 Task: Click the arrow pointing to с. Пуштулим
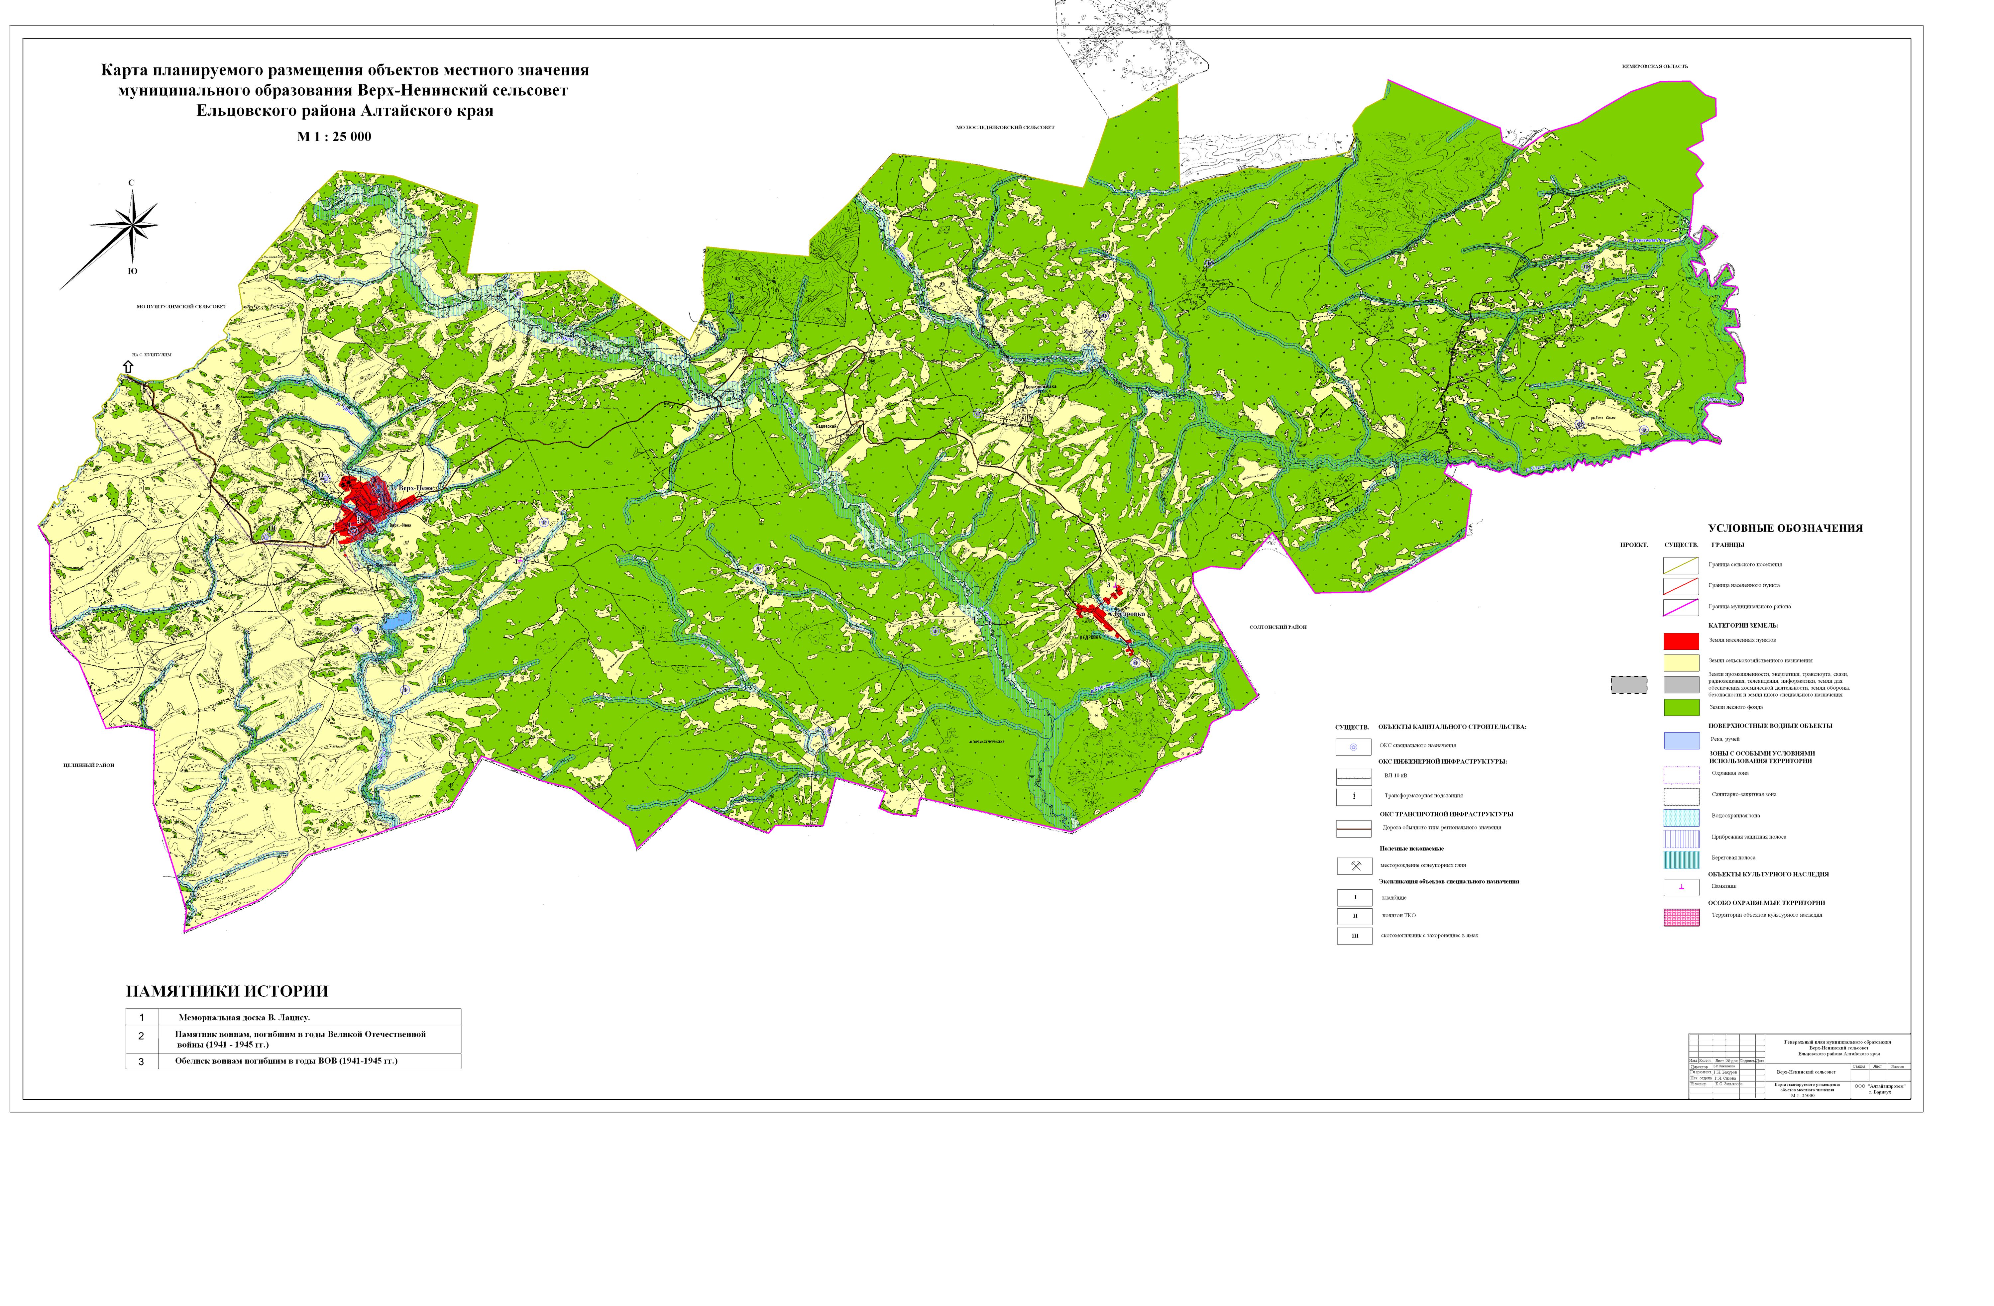click(x=128, y=366)
